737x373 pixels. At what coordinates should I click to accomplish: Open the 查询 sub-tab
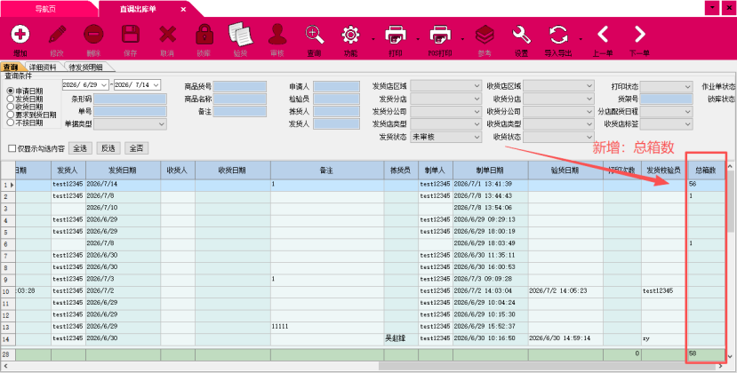point(11,67)
